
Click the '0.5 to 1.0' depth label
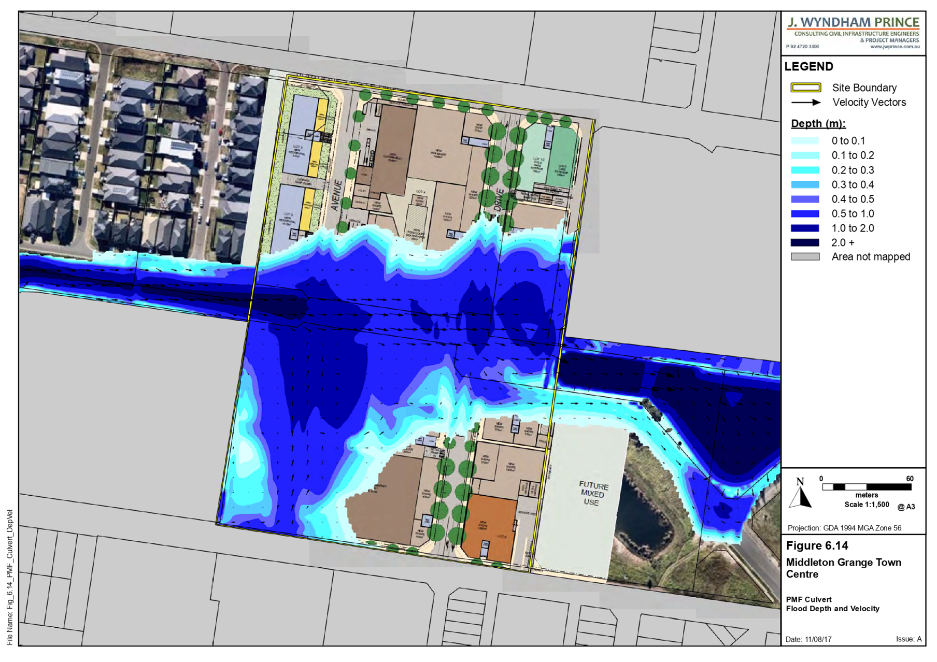coord(853,214)
